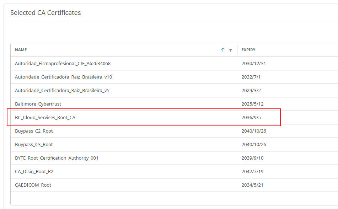Click the NAME column header
Screen dimensions: 338x209
point(21,50)
